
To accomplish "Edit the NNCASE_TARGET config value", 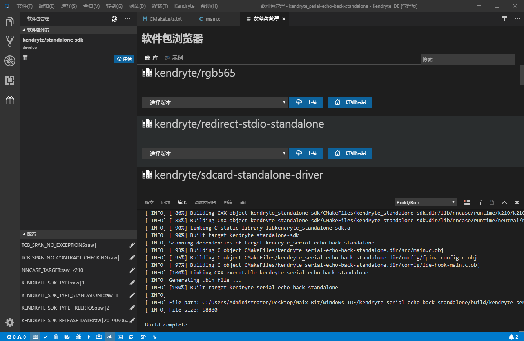I will [132, 270].
